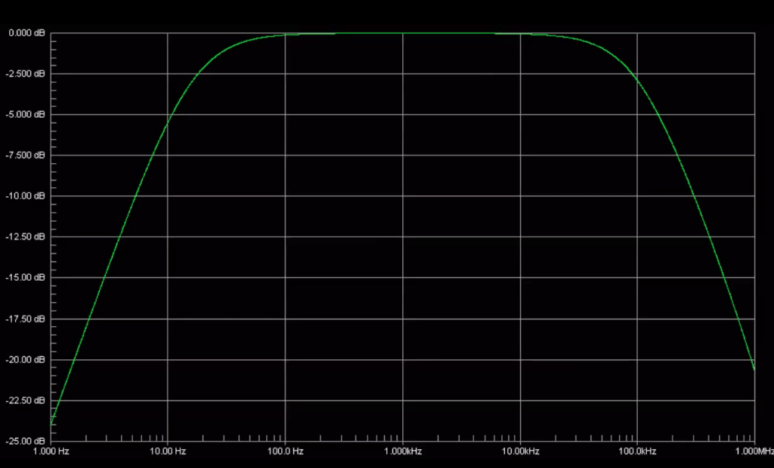Click the -17.50 dB axis label
Viewport: 774px width, 468px height.
pos(25,319)
